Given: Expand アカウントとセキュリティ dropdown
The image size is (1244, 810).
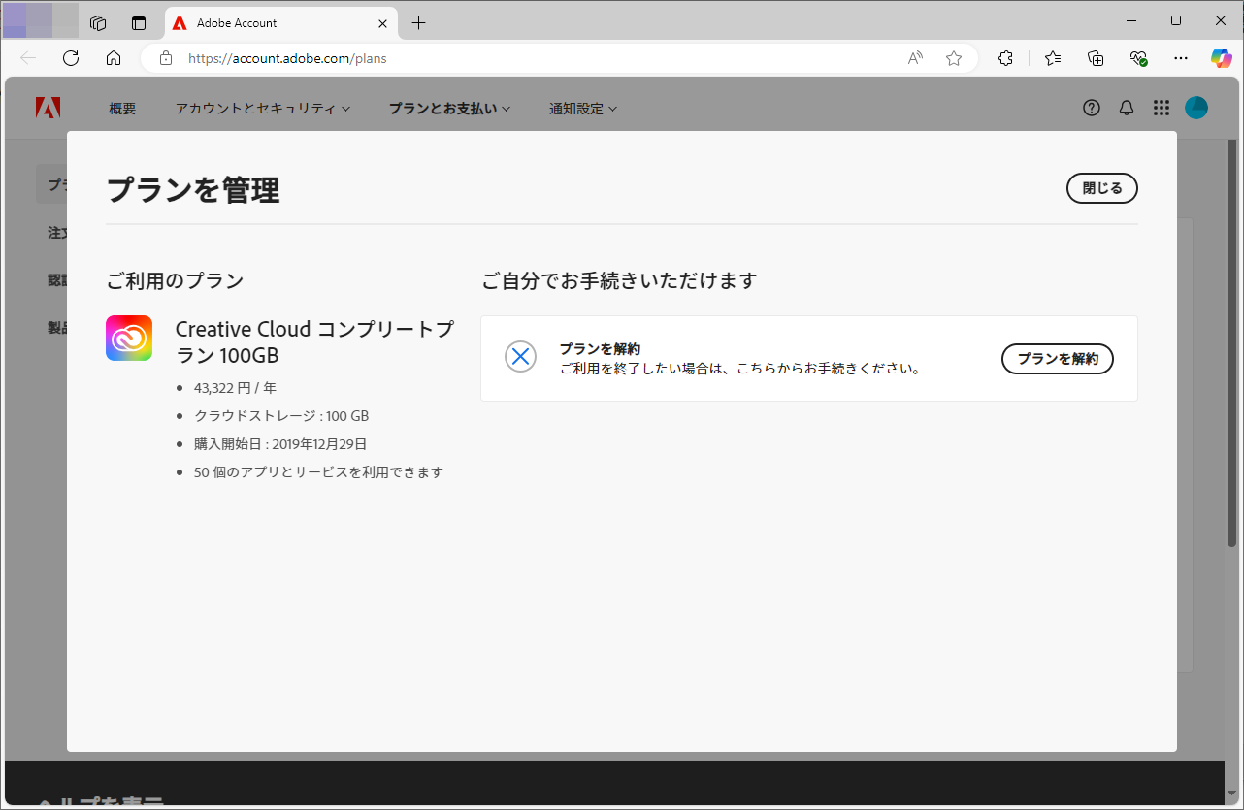Looking at the screenshot, I should pyautogui.click(x=263, y=109).
